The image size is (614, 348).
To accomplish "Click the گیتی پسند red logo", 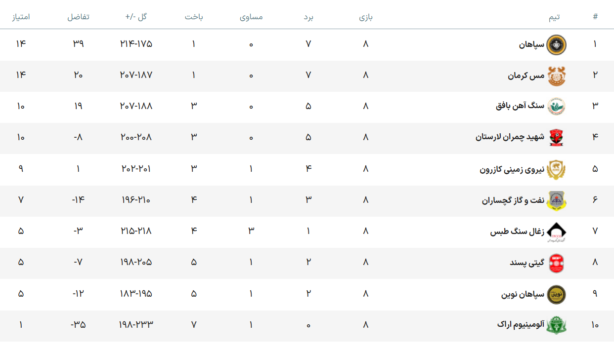I will [x=557, y=263].
